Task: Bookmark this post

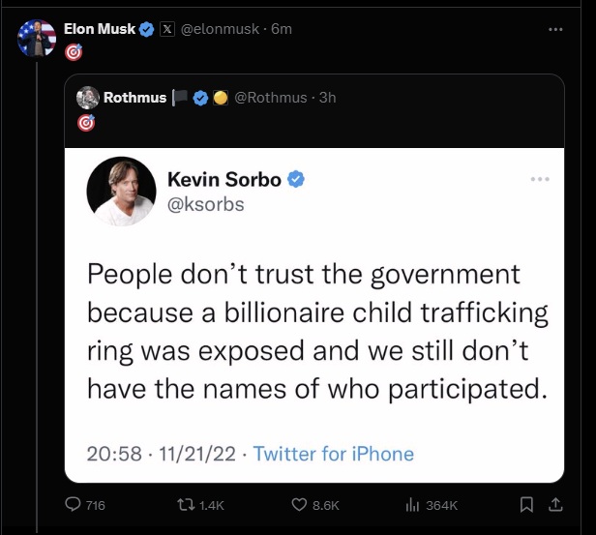Action: click(526, 504)
